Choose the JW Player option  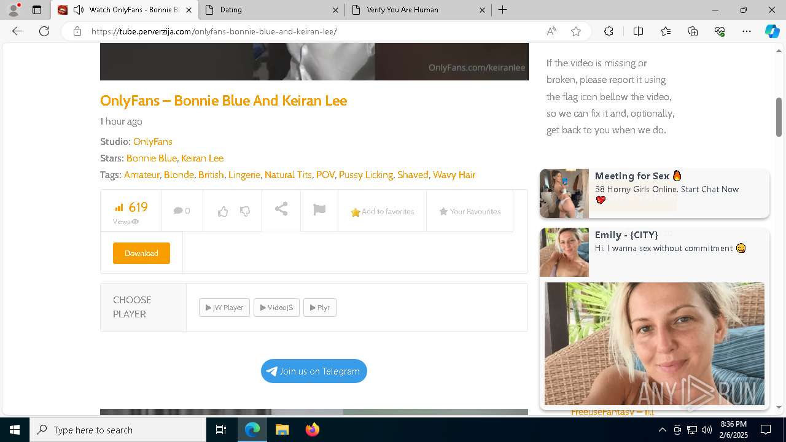point(224,308)
